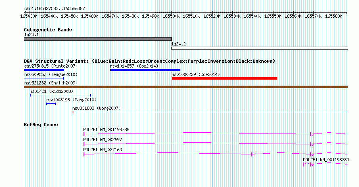Image resolution: width=359 pixels, height=187 pixels.
Task: Open variant nsv509557 (Teague2010) label
Action: pyautogui.click(x=51, y=74)
